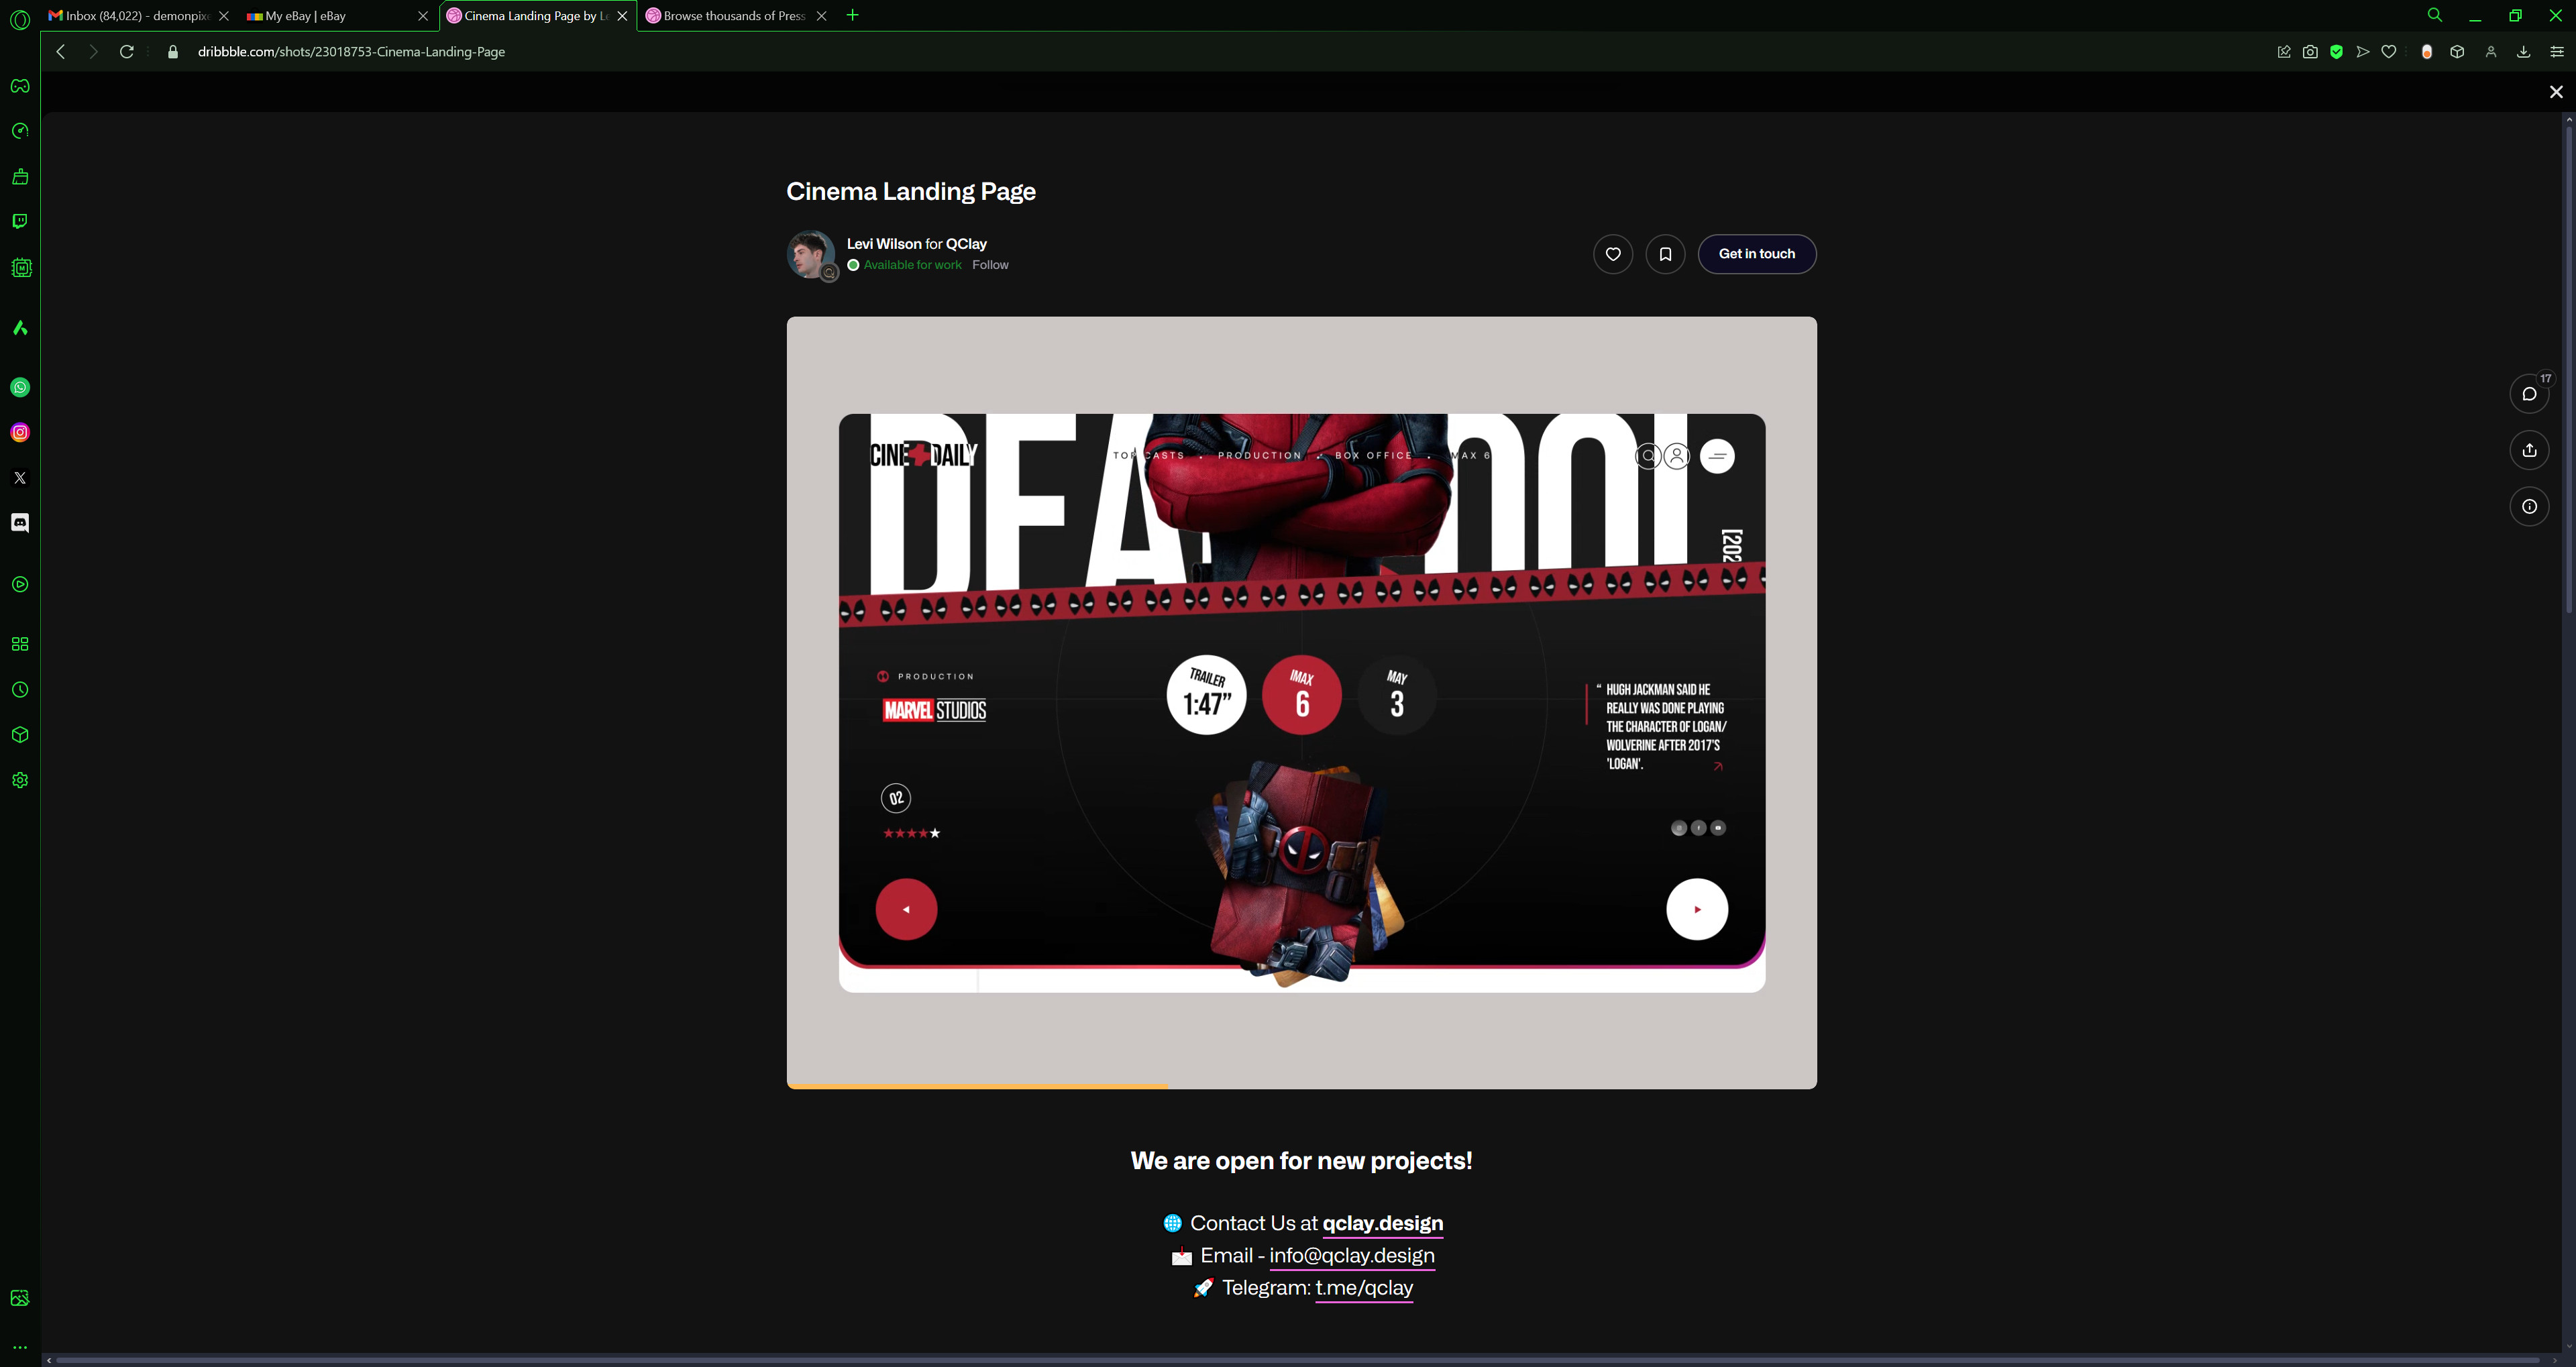Close the Gmail Inbox tab
This screenshot has height=1367, width=2576.
click(224, 16)
